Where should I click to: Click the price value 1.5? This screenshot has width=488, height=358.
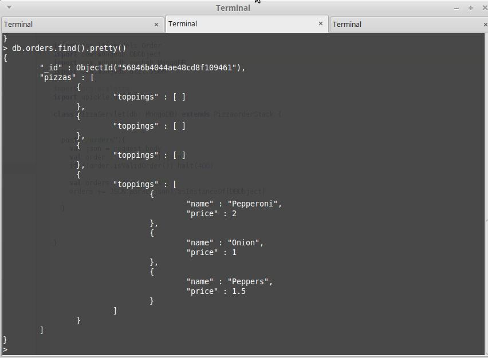click(x=238, y=291)
